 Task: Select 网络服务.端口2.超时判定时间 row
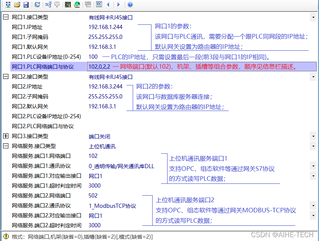47,225
